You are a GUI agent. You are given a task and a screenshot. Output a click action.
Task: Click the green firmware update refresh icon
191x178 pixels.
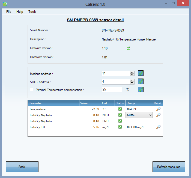click(129, 48)
